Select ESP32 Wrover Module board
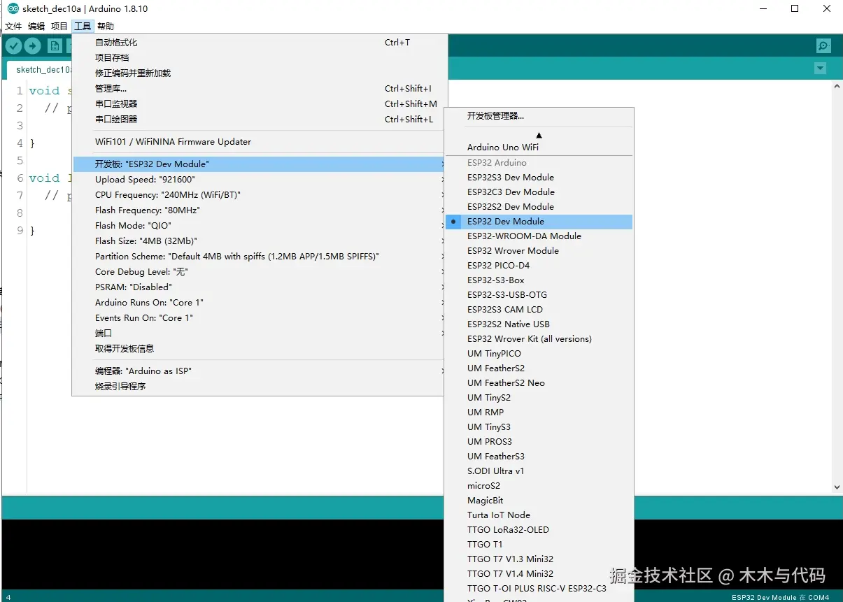This screenshot has width=843, height=602. pyautogui.click(x=539, y=251)
